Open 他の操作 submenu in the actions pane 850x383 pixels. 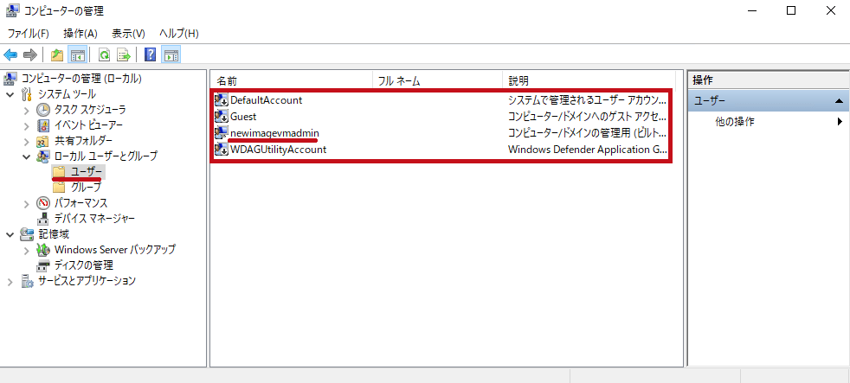pos(734,122)
